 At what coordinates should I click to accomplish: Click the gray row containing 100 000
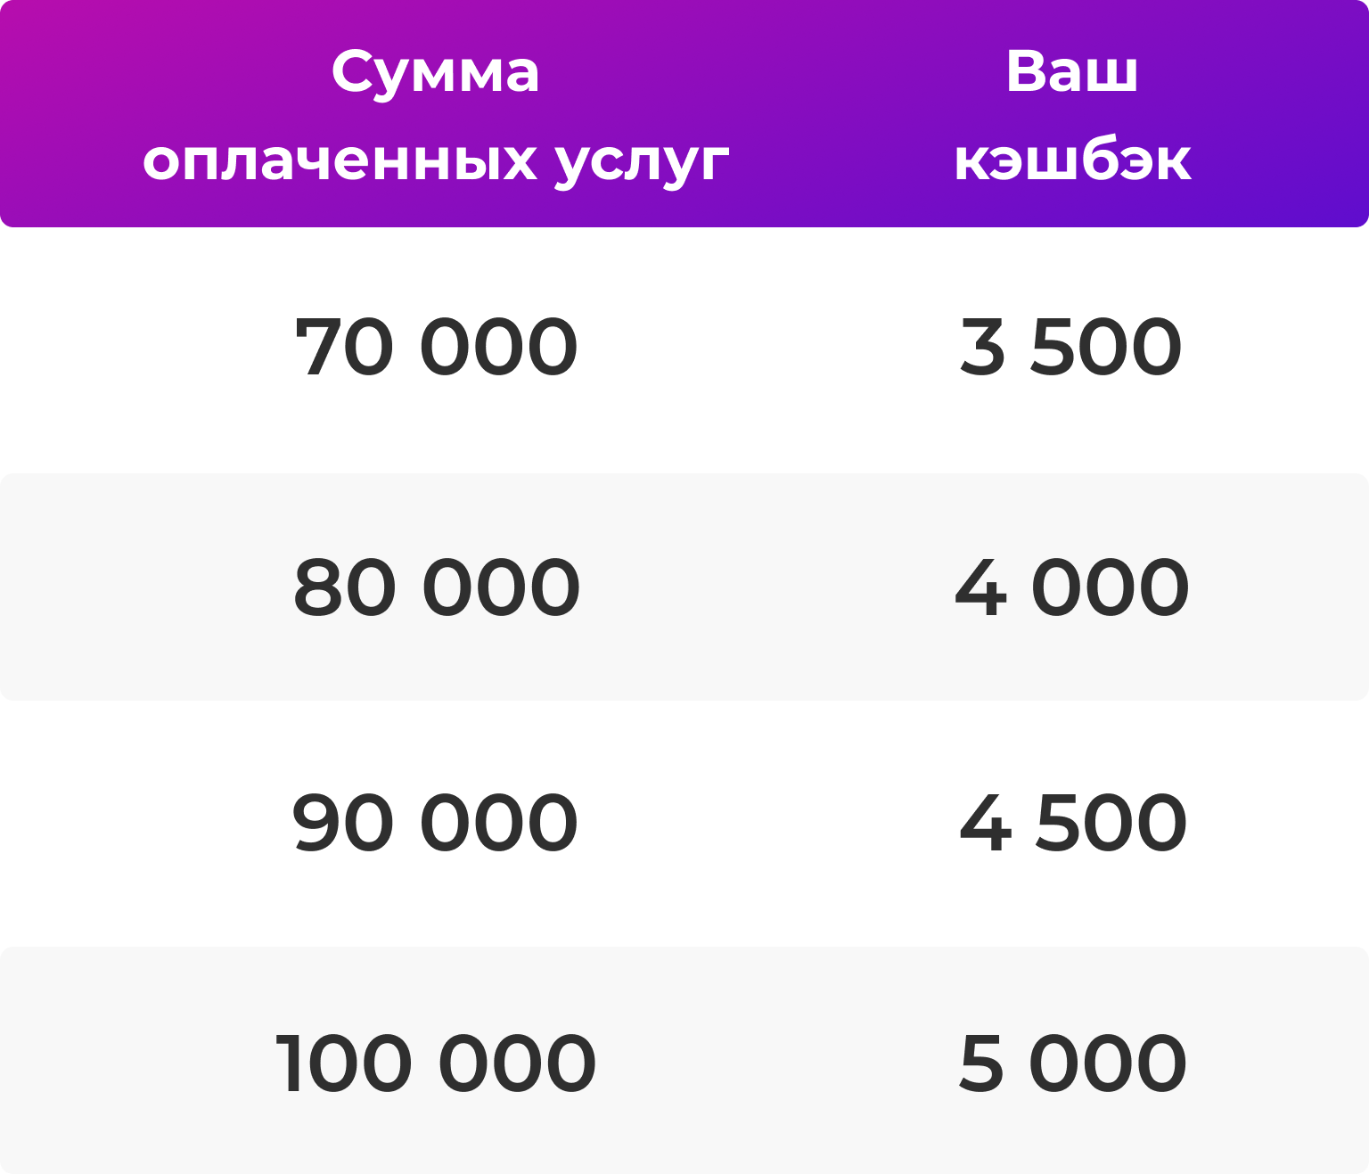(684, 1060)
